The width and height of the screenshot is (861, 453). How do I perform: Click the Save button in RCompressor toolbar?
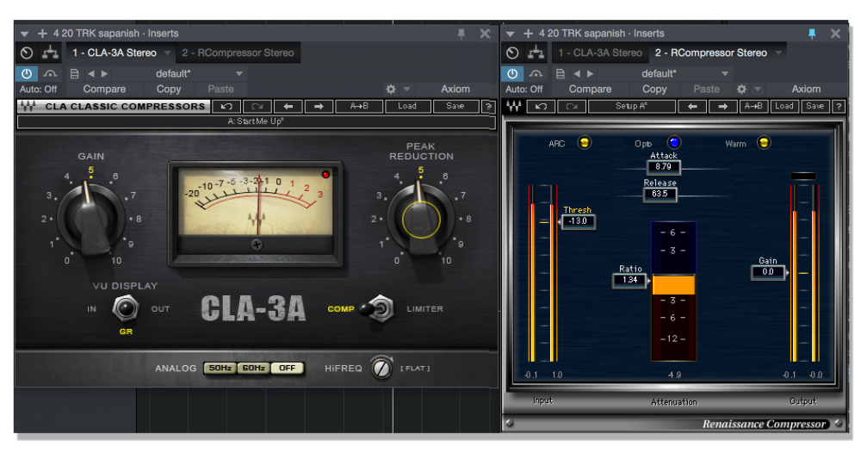point(815,106)
